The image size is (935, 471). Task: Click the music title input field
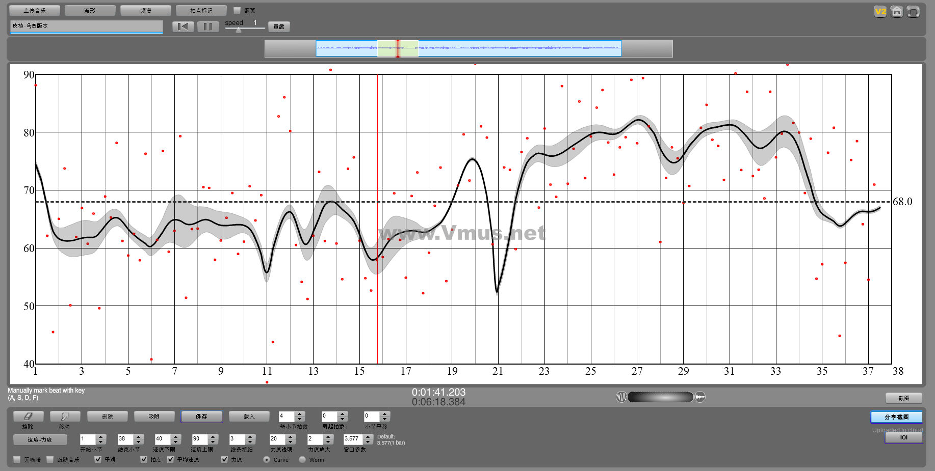(x=86, y=26)
